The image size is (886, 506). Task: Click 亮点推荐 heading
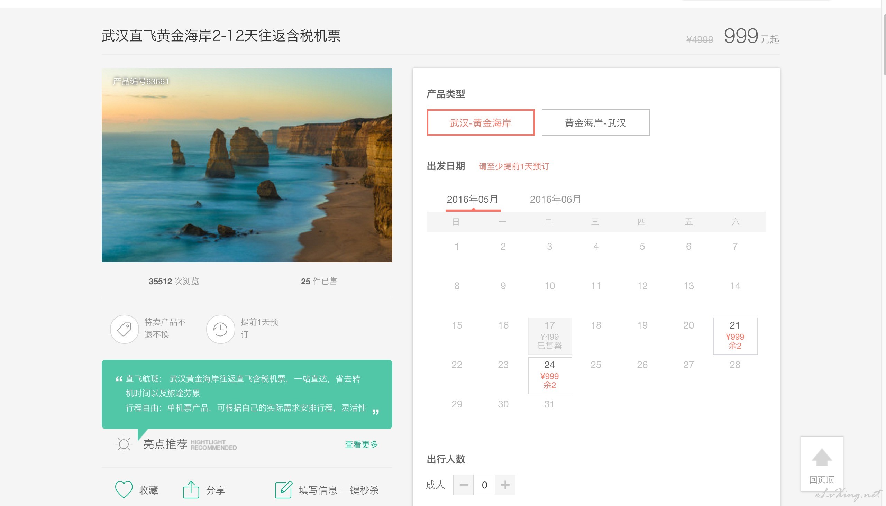pyautogui.click(x=165, y=444)
